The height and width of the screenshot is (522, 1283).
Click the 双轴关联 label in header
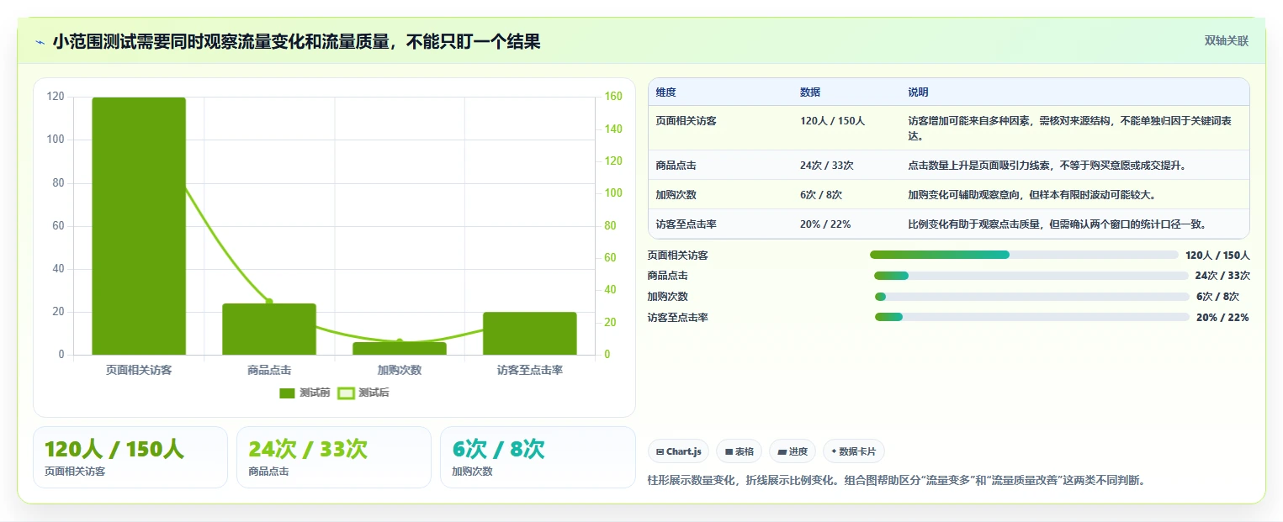pyautogui.click(x=1226, y=40)
